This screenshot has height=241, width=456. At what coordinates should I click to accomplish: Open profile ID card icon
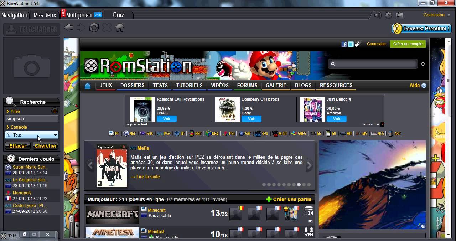399,15
